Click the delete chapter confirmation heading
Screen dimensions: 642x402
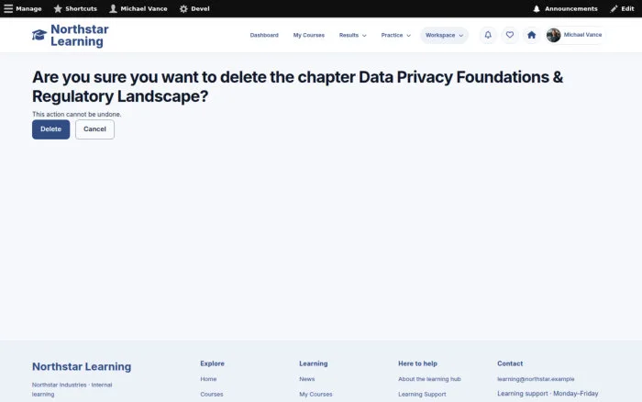pos(298,86)
